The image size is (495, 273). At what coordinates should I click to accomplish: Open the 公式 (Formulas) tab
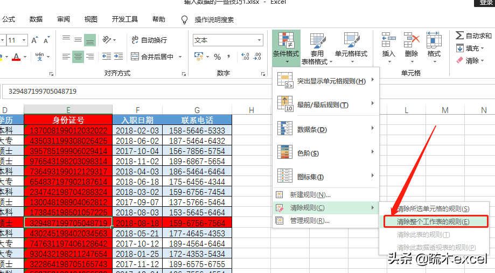[x=9, y=19]
